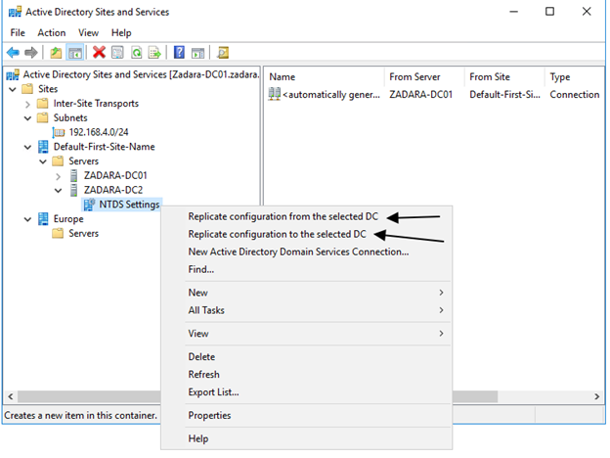Click the ZADARA-DC01 server icon
The height and width of the screenshot is (458, 610).
pos(73,175)
